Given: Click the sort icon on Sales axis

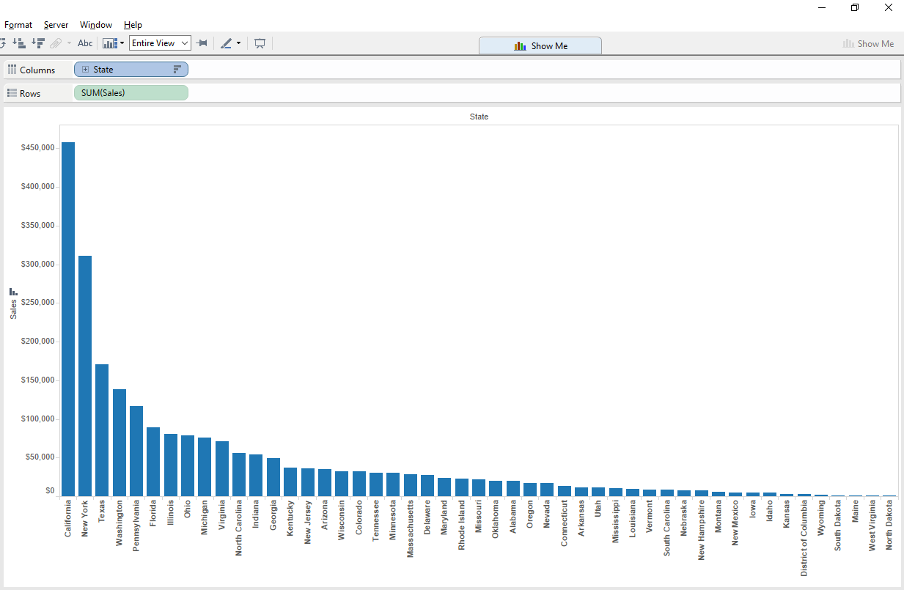Looking at the screenshot, I should coord(13,292).
